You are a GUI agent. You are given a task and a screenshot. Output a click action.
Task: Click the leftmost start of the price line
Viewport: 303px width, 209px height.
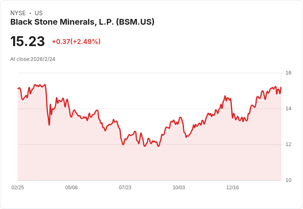point(18,89)
